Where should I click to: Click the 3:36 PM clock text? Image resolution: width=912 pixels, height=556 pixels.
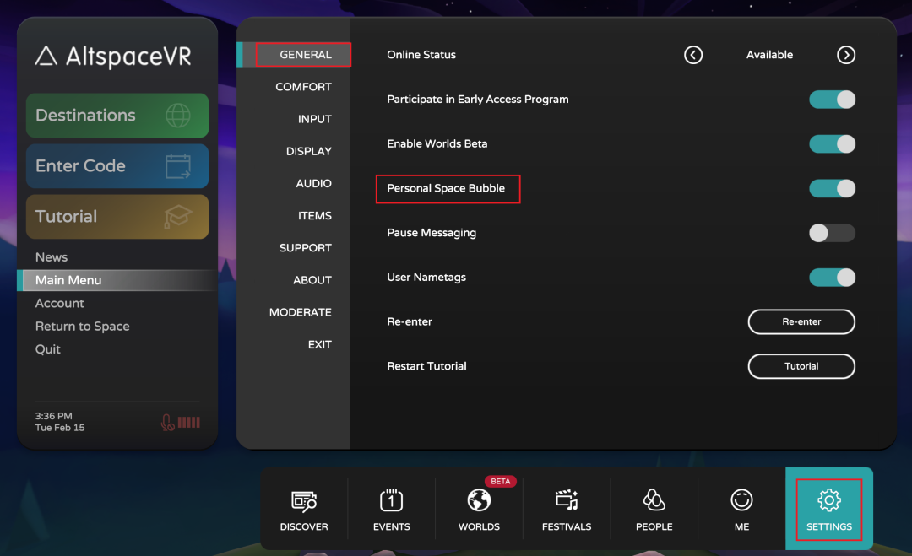tap(53, 416)
